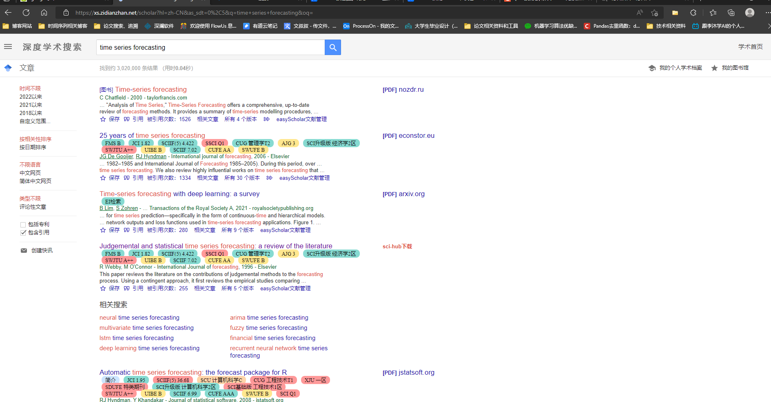Filter results to 2021以来

point(31,105)
